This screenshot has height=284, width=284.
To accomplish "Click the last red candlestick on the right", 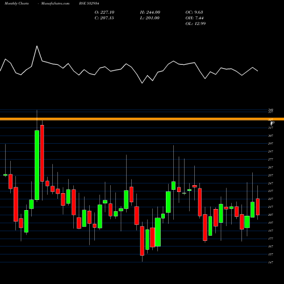I will [258, 207].
